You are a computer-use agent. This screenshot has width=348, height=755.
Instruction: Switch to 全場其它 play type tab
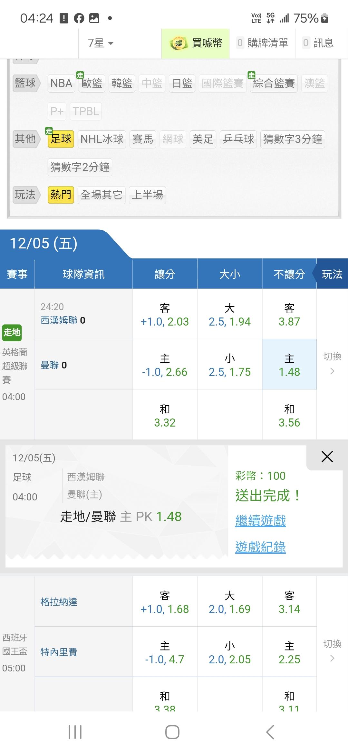(101, 195)
